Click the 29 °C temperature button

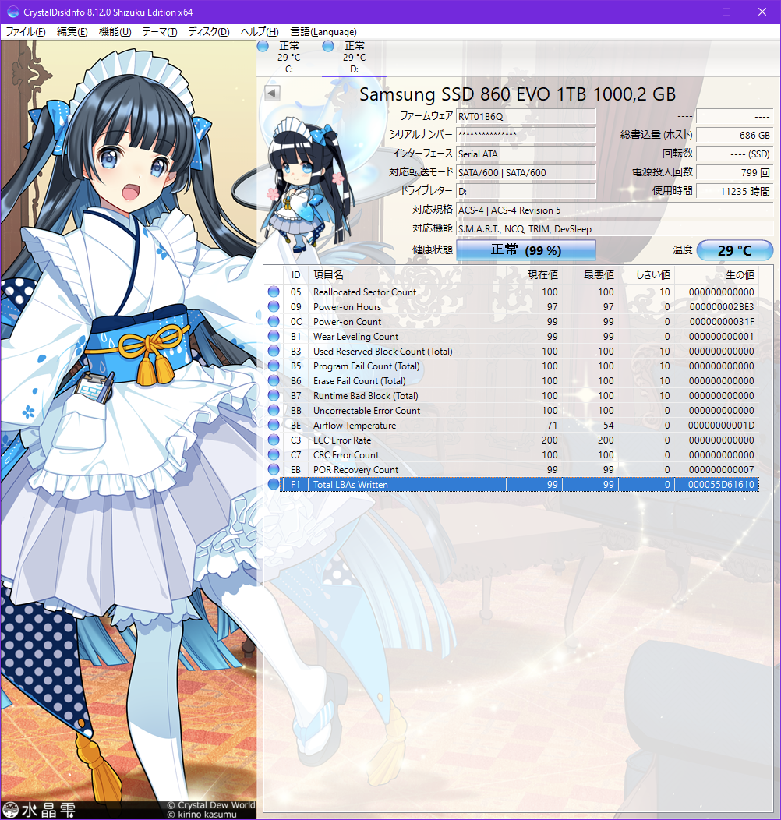(735, 250)
